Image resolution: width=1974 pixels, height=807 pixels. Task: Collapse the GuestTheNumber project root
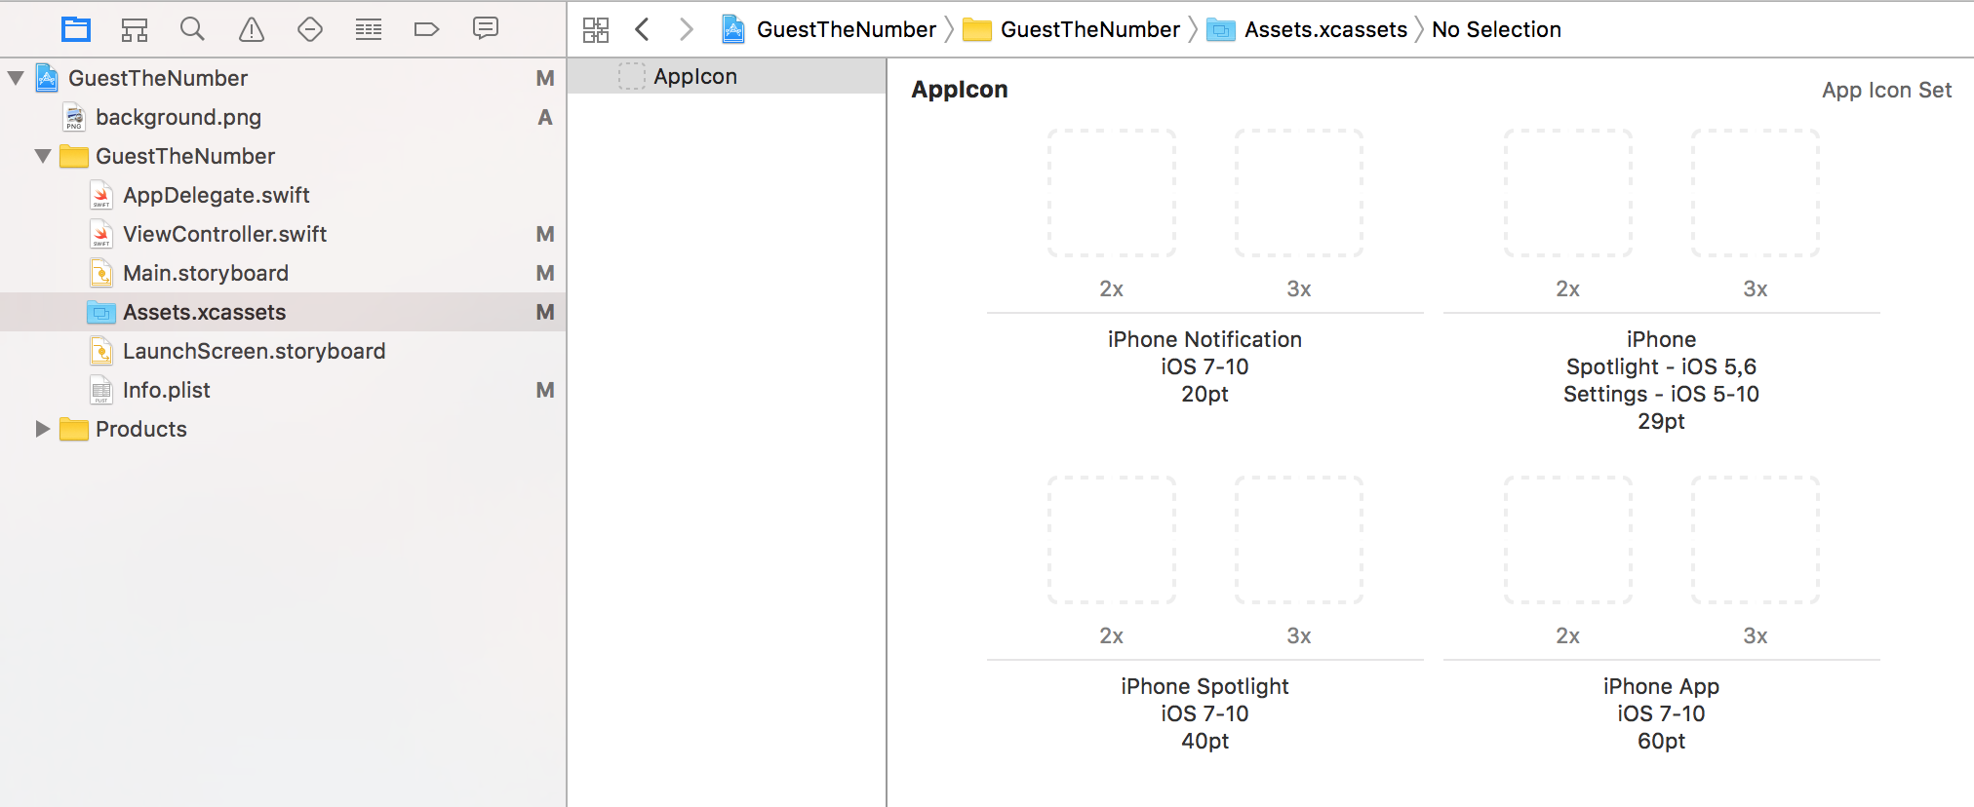pos(16,77)
